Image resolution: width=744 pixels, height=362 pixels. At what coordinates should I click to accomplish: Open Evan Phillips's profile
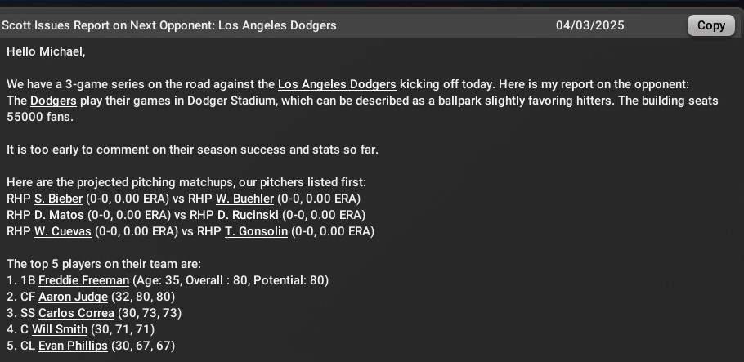[73, 346]
